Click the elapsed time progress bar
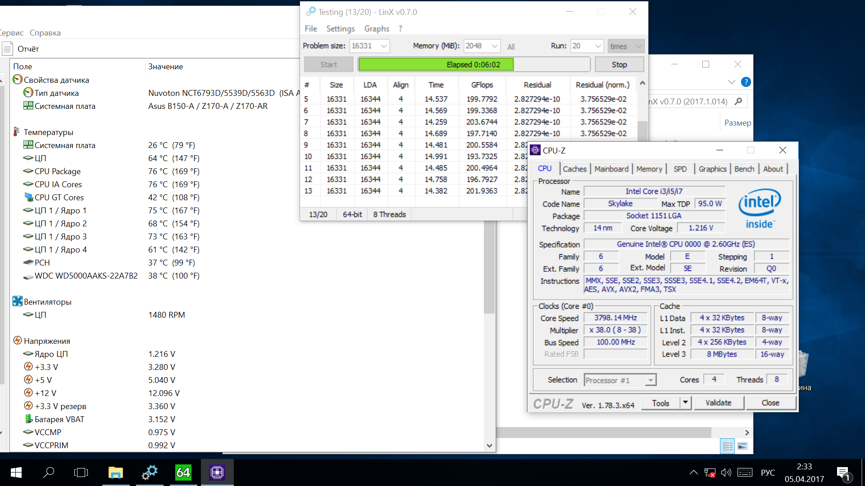 (x=473, y=64)
